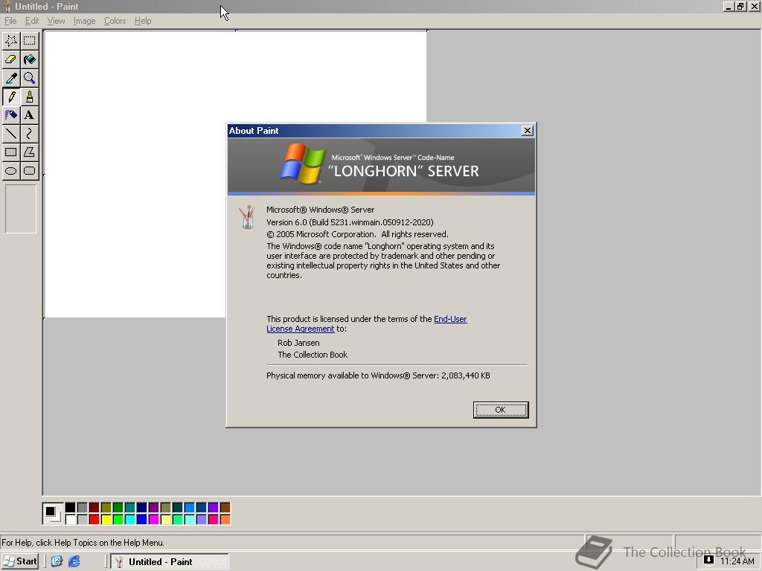Select the Pencil tool
This screenshot has height=571, width=762.
pos(11,97)
